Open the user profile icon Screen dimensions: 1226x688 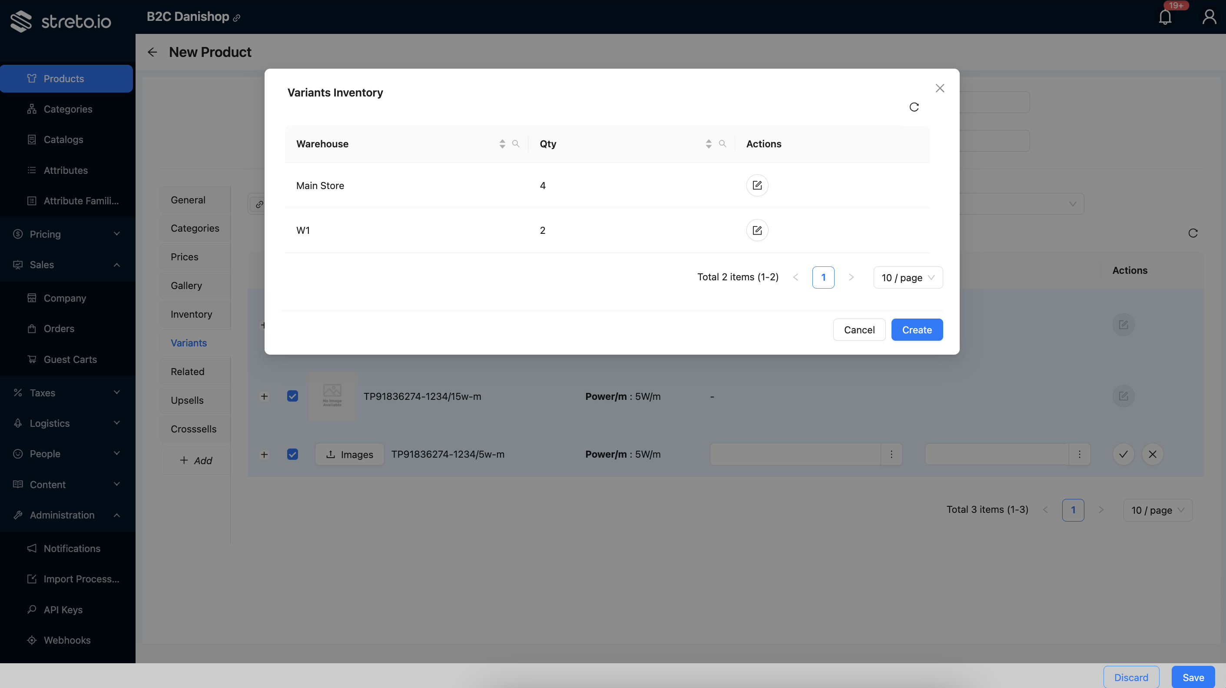(1209, 18)
